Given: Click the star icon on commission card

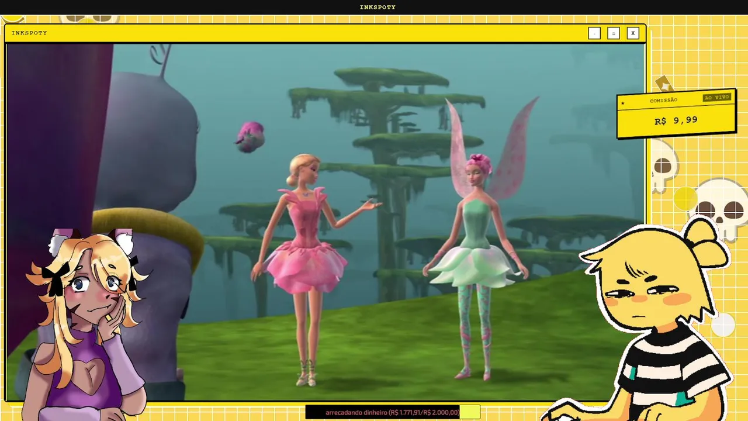Looking at the screenshot, I should 623,103.
